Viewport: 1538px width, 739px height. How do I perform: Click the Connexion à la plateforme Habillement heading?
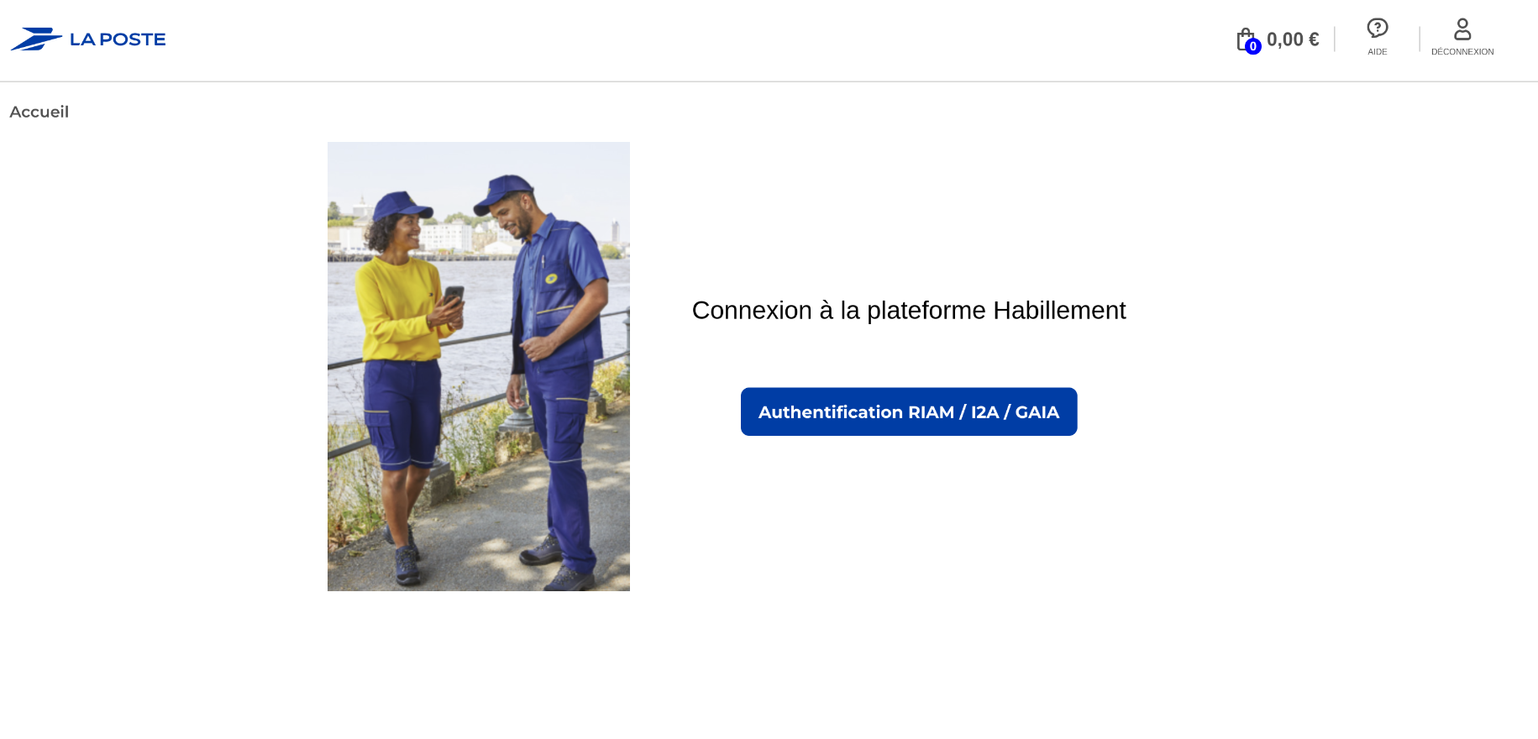click(x=909, y=310)
